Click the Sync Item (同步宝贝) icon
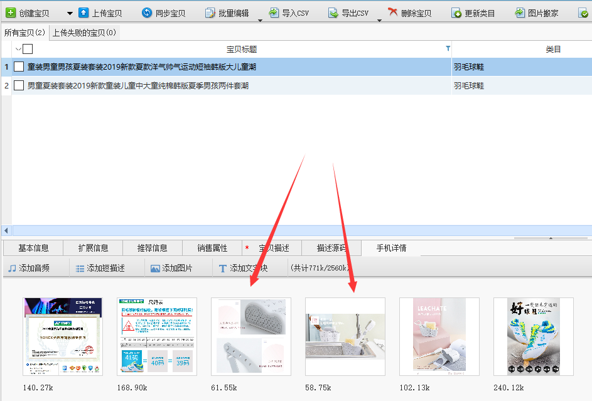The width and height of the screenshot is (592, 401). 147,13
